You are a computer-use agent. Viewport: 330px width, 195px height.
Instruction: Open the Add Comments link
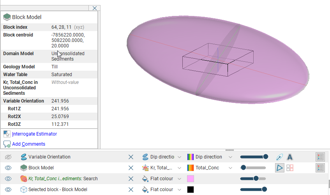[28, 144]
